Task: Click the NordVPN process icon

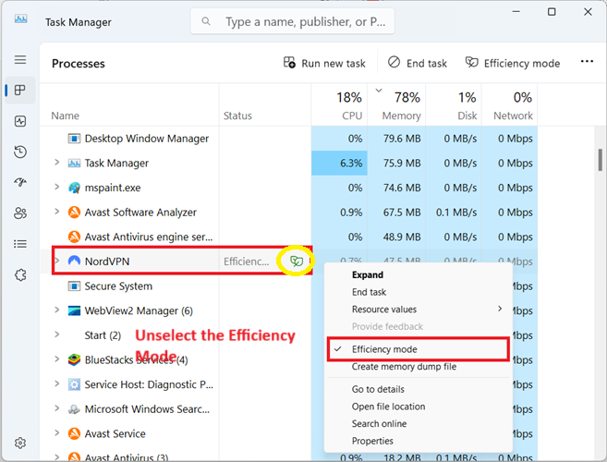Action: 74,261
